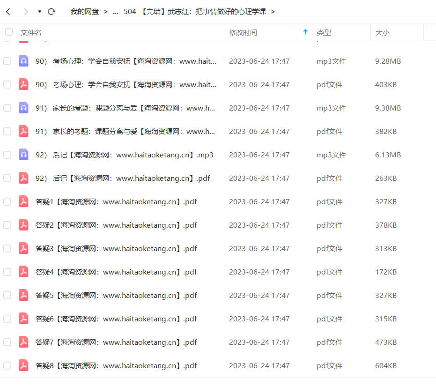
Task: Click PDF icon of 答疑8
Action: coord(23,365)
